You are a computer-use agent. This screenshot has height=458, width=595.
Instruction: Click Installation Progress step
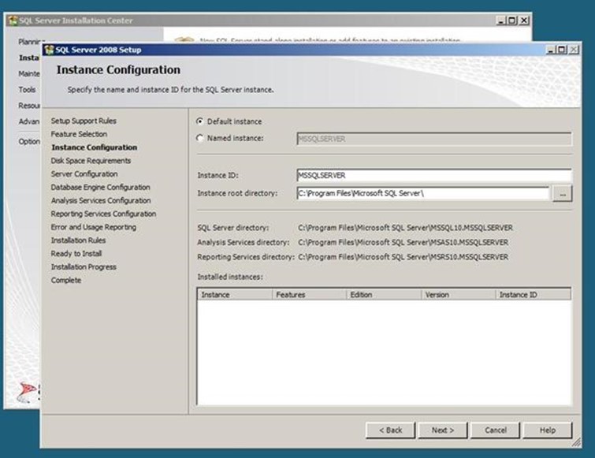[x=84, y=266]
